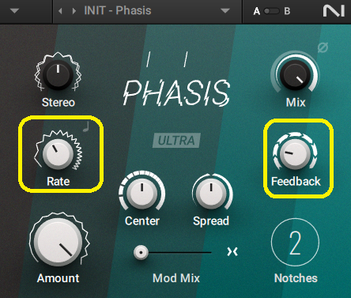Click the PHASIS logo text

176,92
